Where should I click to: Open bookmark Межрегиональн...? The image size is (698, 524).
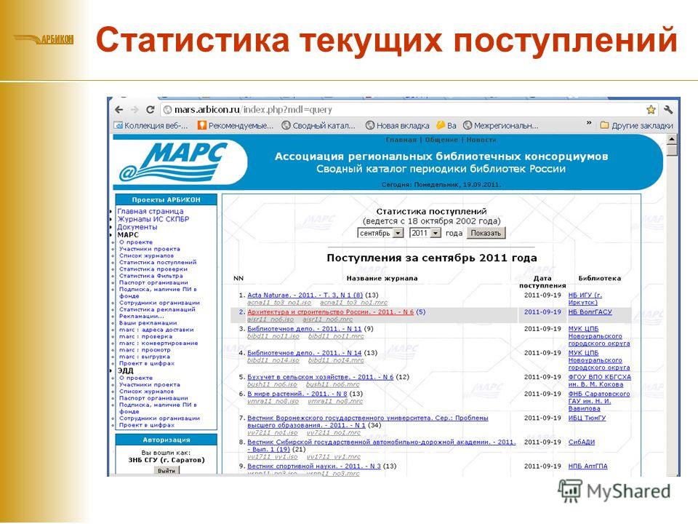coord(501,126)
